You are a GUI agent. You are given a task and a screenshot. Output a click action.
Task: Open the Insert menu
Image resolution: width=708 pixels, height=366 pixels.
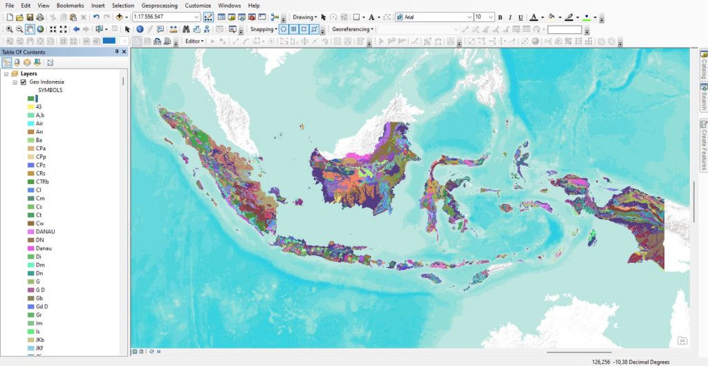98,6
